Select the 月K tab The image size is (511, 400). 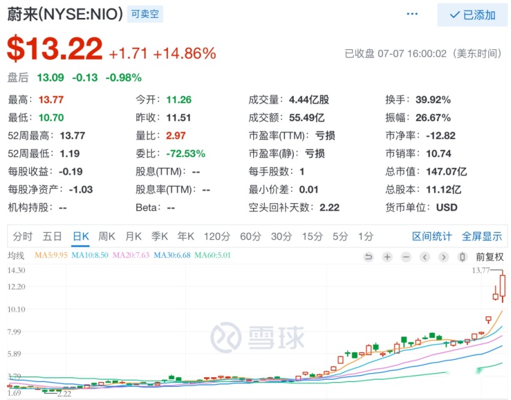[x=133, y=237]
